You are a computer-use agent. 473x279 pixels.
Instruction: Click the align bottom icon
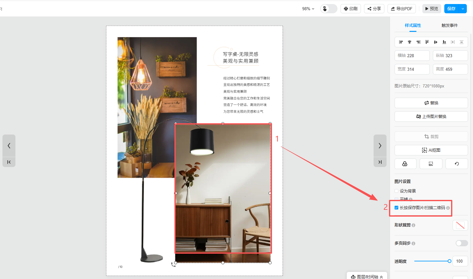pyautogui.click(x=444, y=42)
